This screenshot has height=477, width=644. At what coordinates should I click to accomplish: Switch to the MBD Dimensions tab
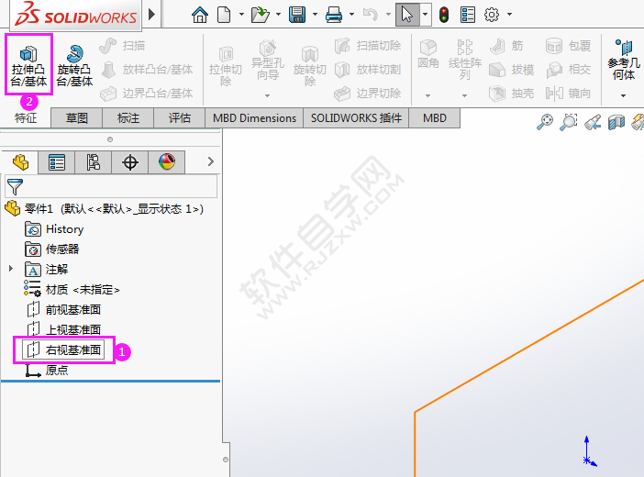point(254,118)
